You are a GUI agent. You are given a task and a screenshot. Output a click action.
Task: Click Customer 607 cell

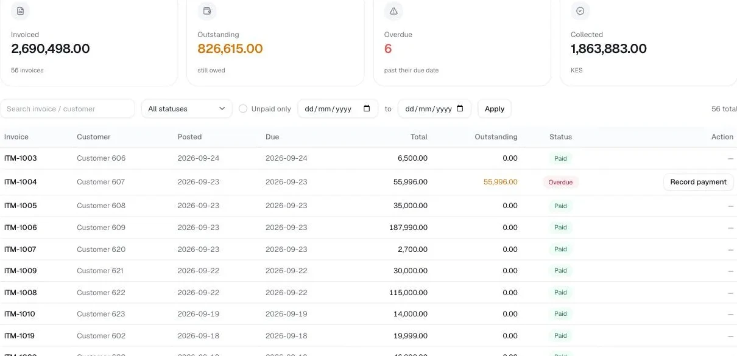pos(101,182)
